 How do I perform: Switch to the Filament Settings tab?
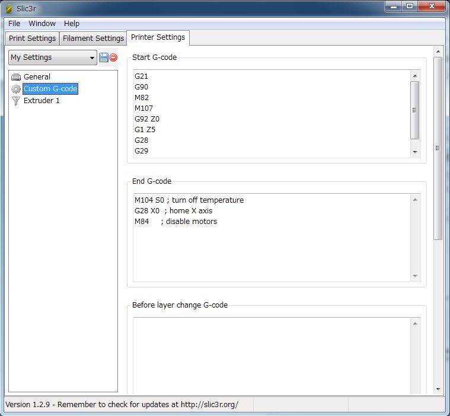93,38
